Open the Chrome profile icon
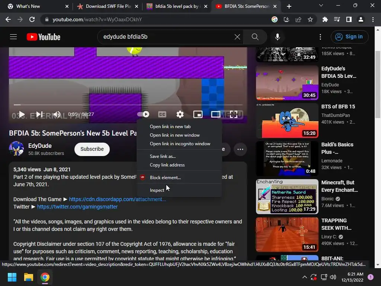The height and width of the screenshot is (286, 381). [361, 19]
